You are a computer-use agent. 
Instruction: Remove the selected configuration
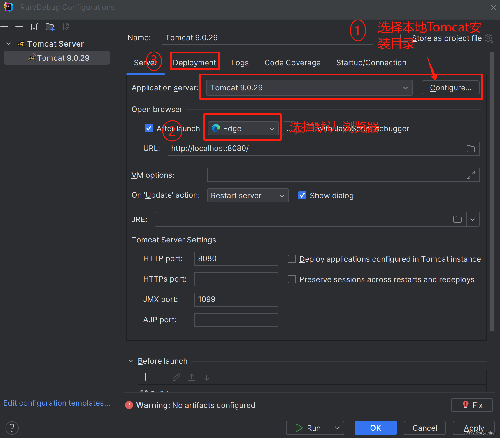[x=19, y=27]
